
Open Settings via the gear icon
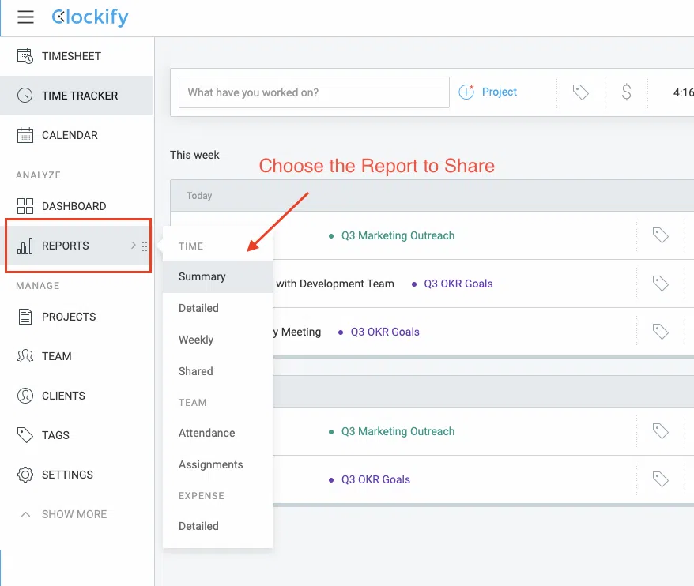pyautogui.click(x=25, y=475)
